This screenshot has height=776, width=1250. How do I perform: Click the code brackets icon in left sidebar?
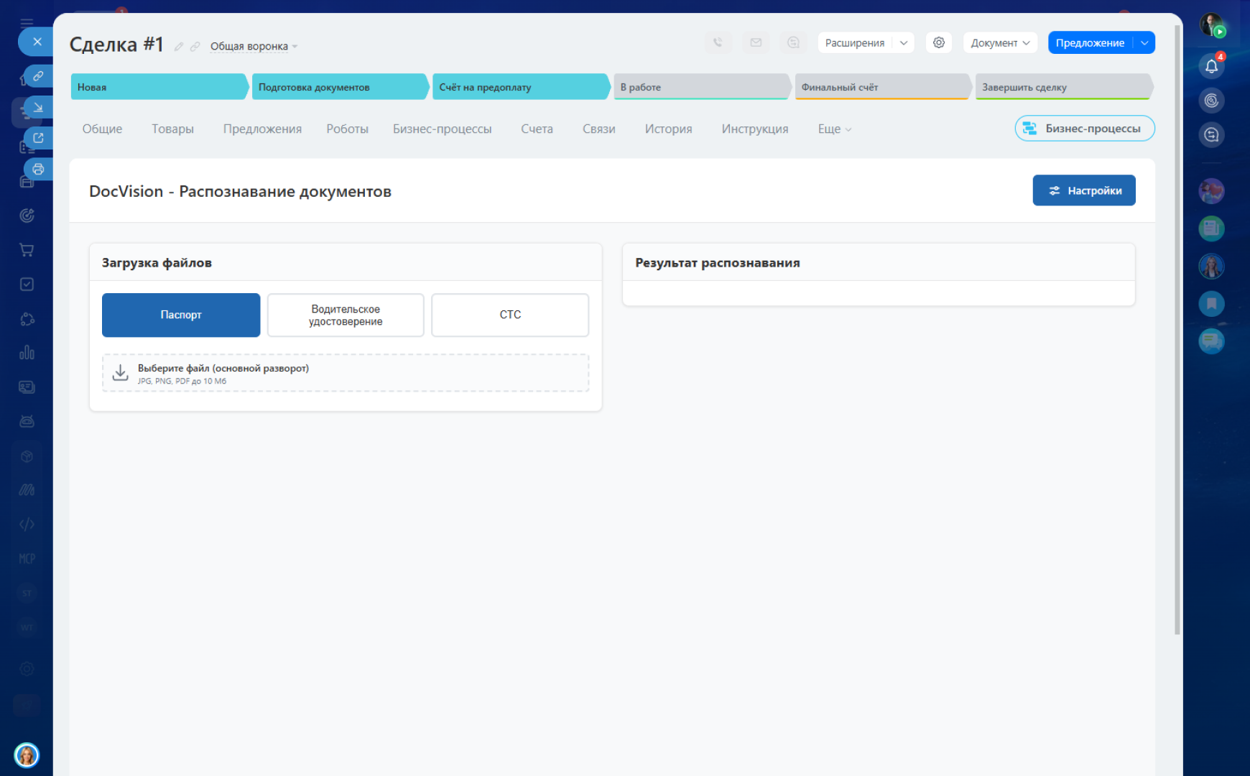coord(27,525)
